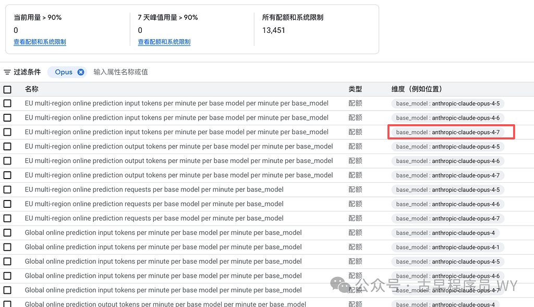The height and width of the screenshot is (307, 534).
Task: Open first EU requests per minute quota row
Action: tap(154, 190)
